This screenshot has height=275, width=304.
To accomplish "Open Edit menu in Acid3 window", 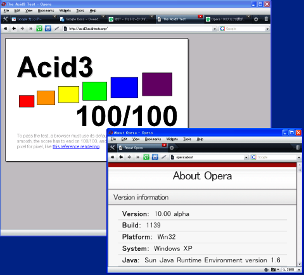I will pyautogui.click(x=17, y=11).
